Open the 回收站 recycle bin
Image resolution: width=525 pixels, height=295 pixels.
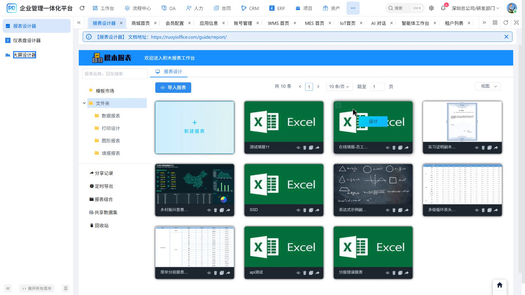(x=99, y=226)
